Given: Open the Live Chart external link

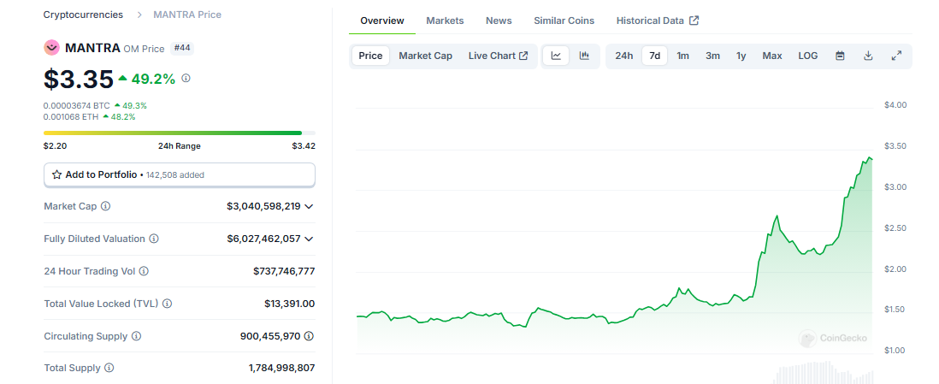Looking at the screenshot, I should tap(498, 56).
